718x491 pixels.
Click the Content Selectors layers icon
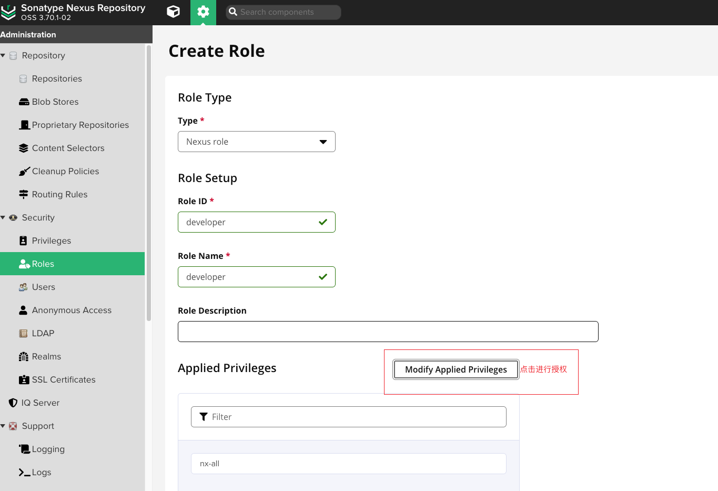coord(24,148)
